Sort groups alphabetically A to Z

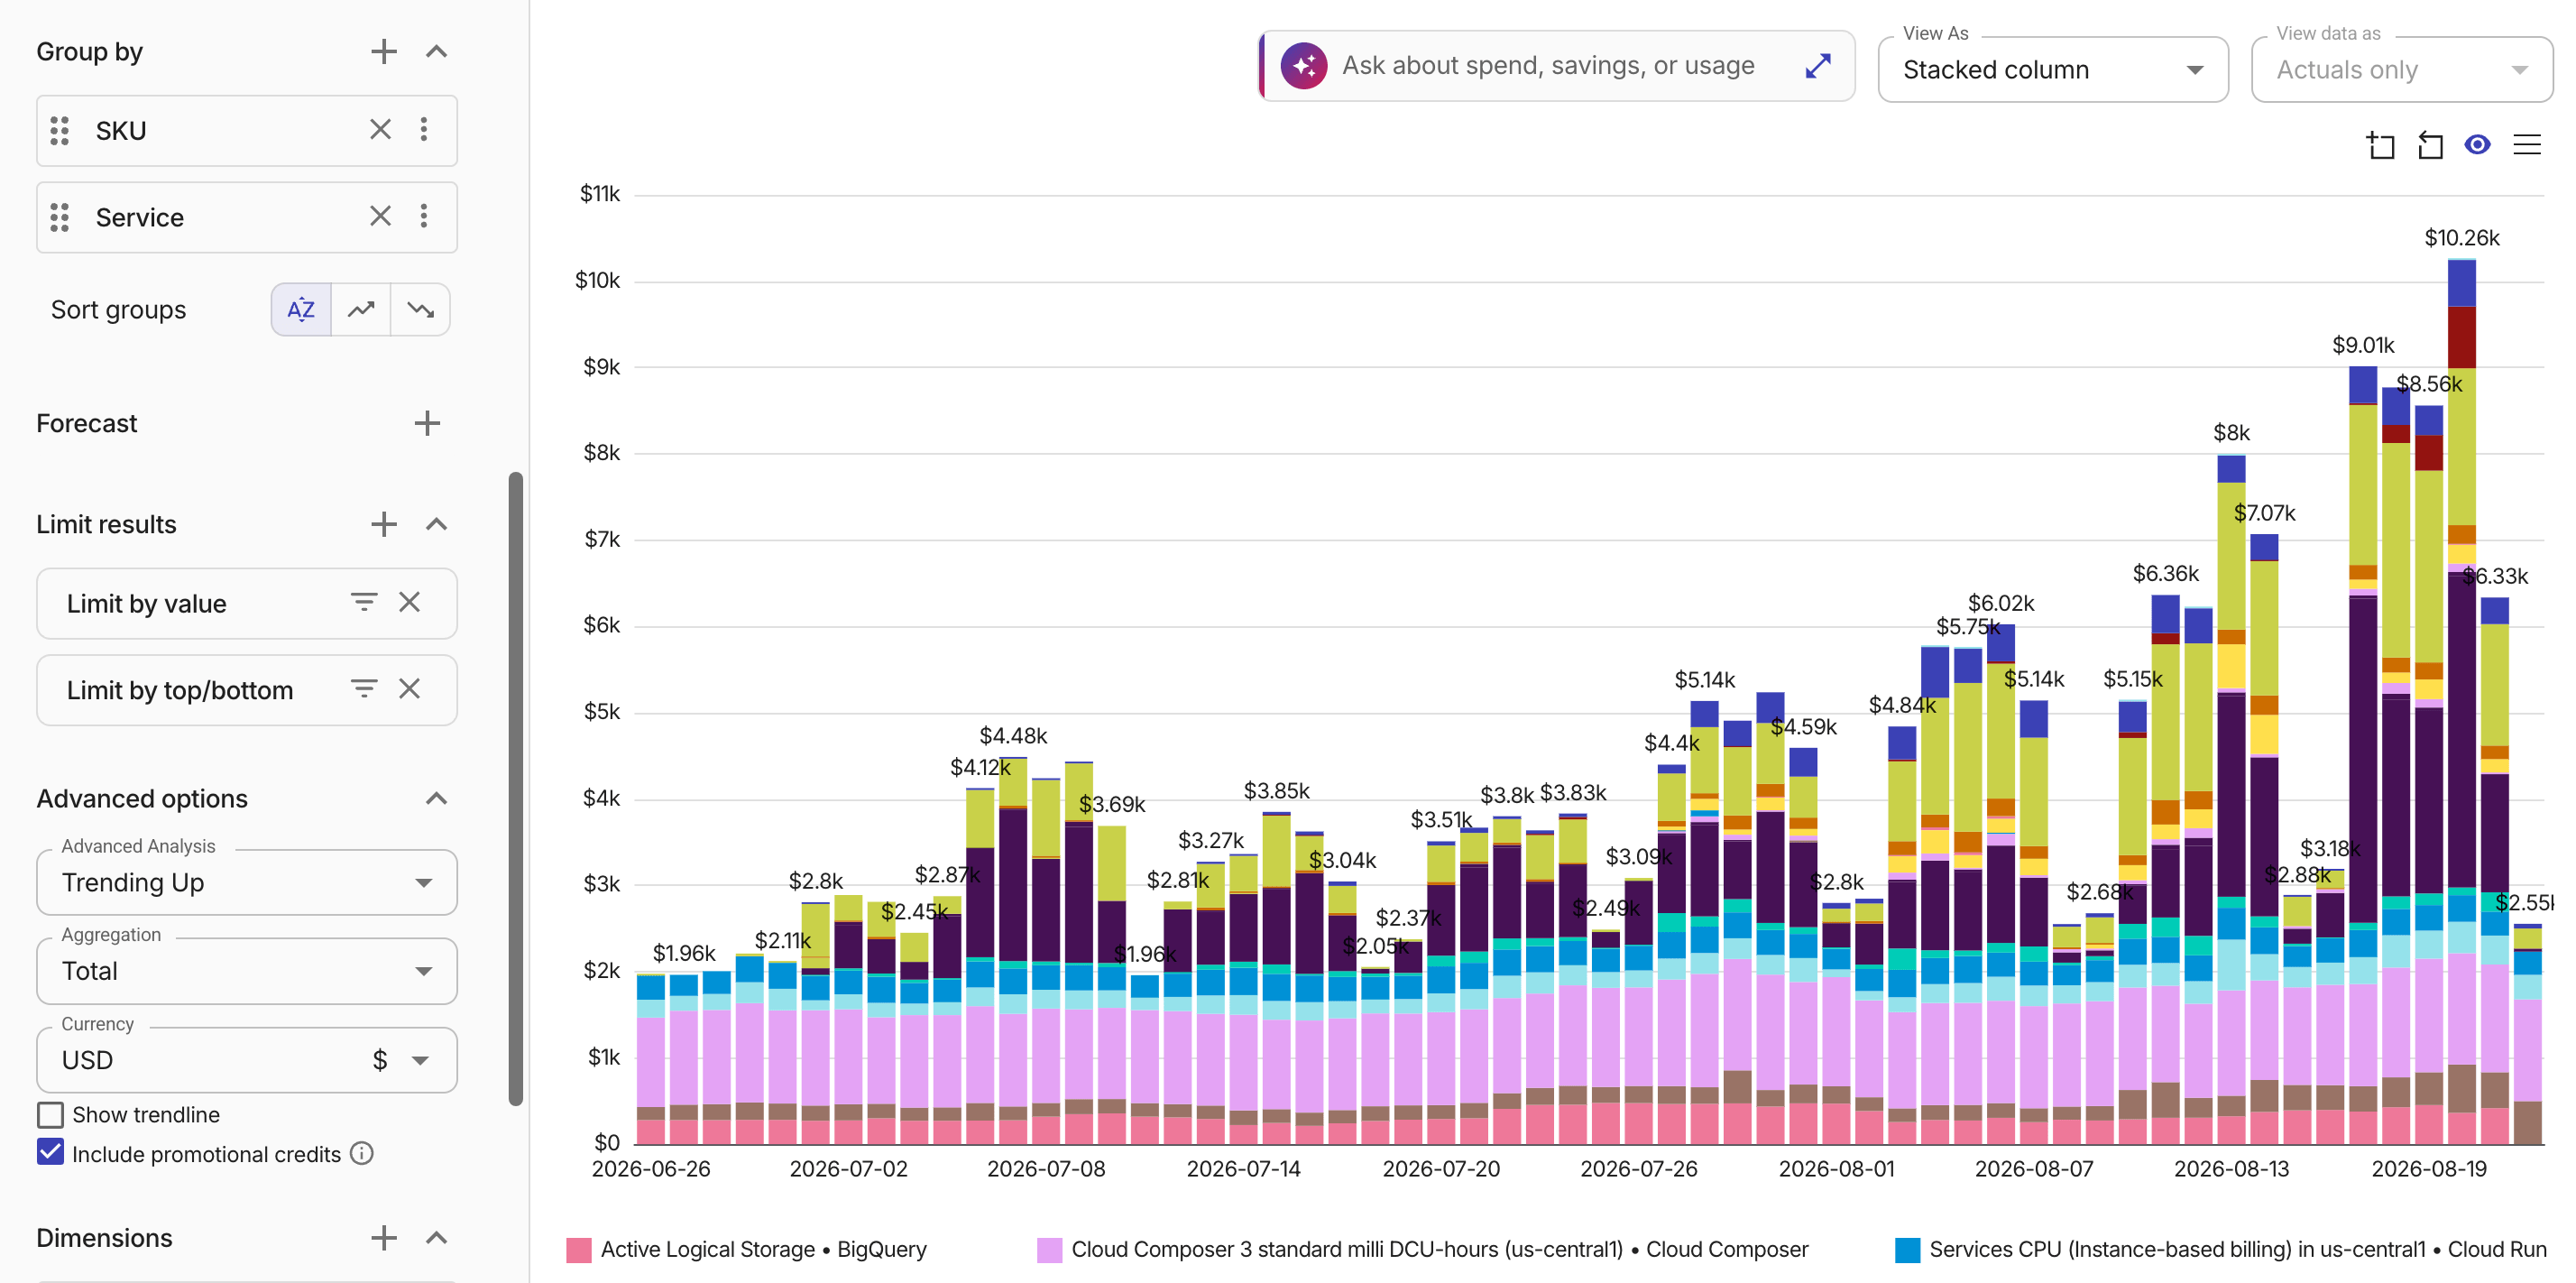coord(301,309)
